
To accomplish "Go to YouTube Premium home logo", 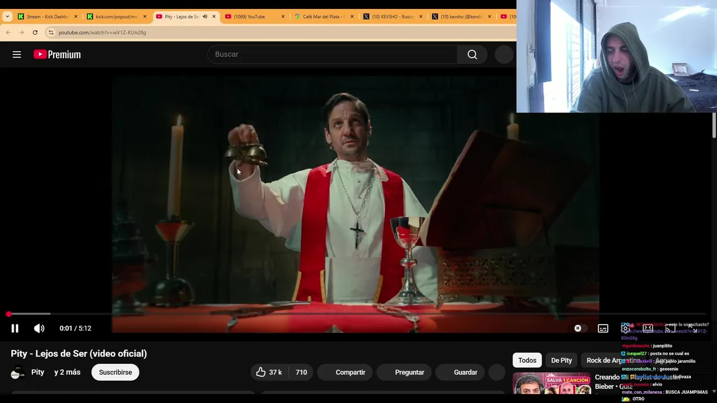I will click(x=57, y=54).
